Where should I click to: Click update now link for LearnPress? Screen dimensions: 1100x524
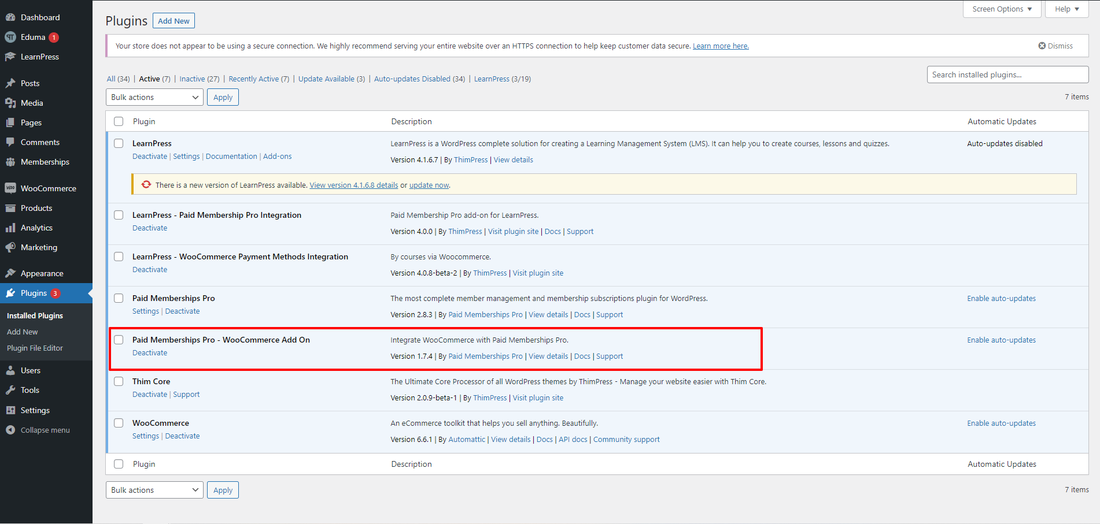[429, 185]
